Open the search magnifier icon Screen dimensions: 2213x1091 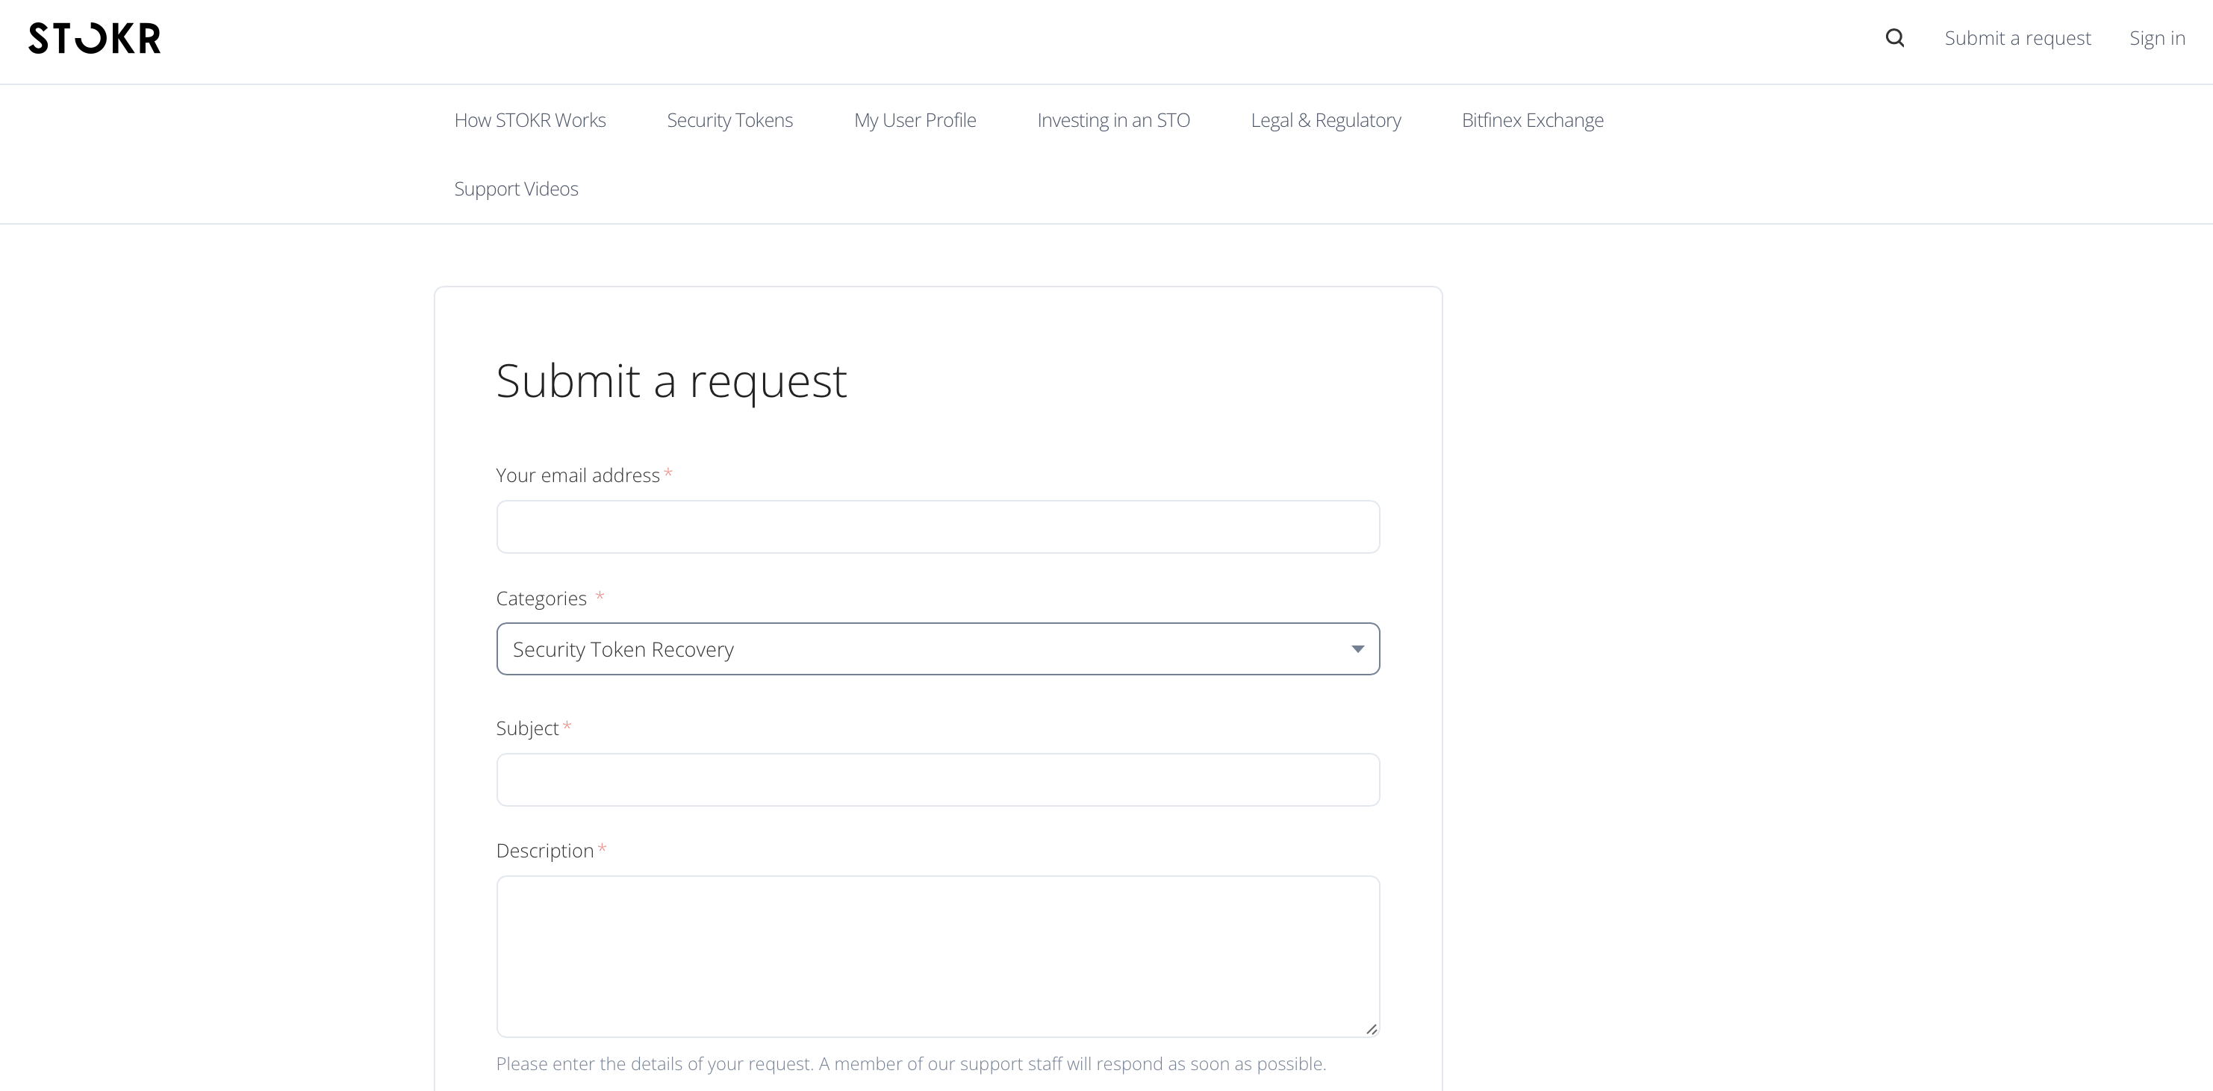click(1894, 38)
